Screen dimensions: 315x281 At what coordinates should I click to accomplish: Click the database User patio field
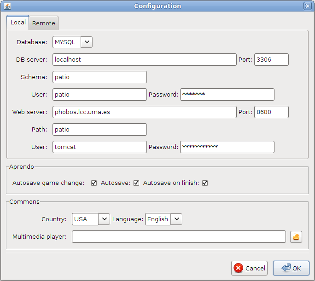click(99, 94)
